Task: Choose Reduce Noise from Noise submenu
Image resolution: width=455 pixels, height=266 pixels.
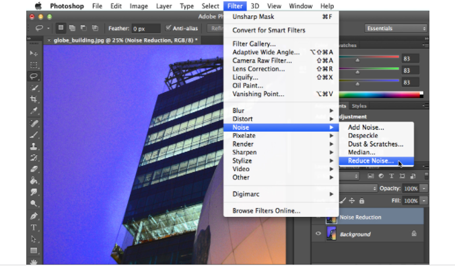Action: click(376, 161)
